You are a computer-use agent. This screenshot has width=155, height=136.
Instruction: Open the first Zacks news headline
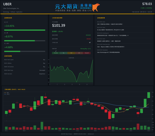pyautogui.click(x=110, y=24)
